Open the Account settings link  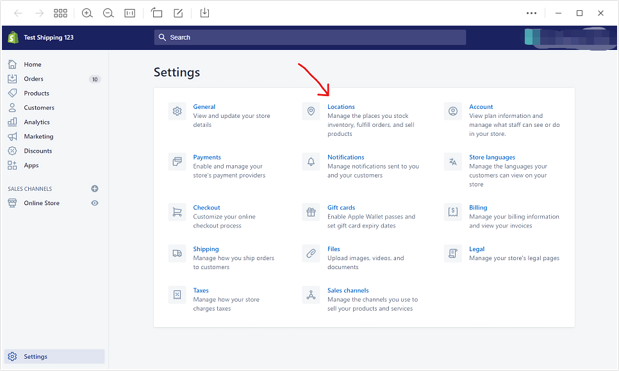point(481,106)
